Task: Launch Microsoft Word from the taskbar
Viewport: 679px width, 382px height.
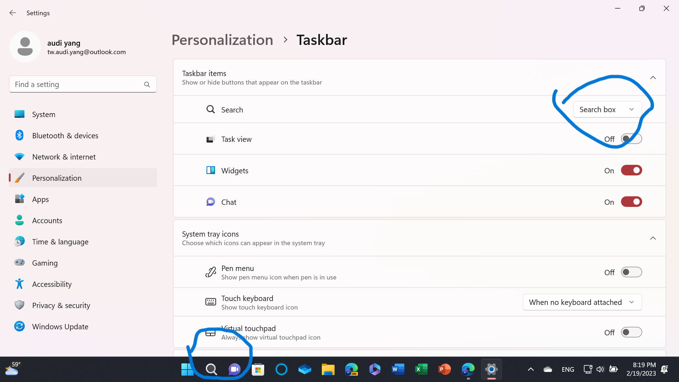Action: click(398, 369)
